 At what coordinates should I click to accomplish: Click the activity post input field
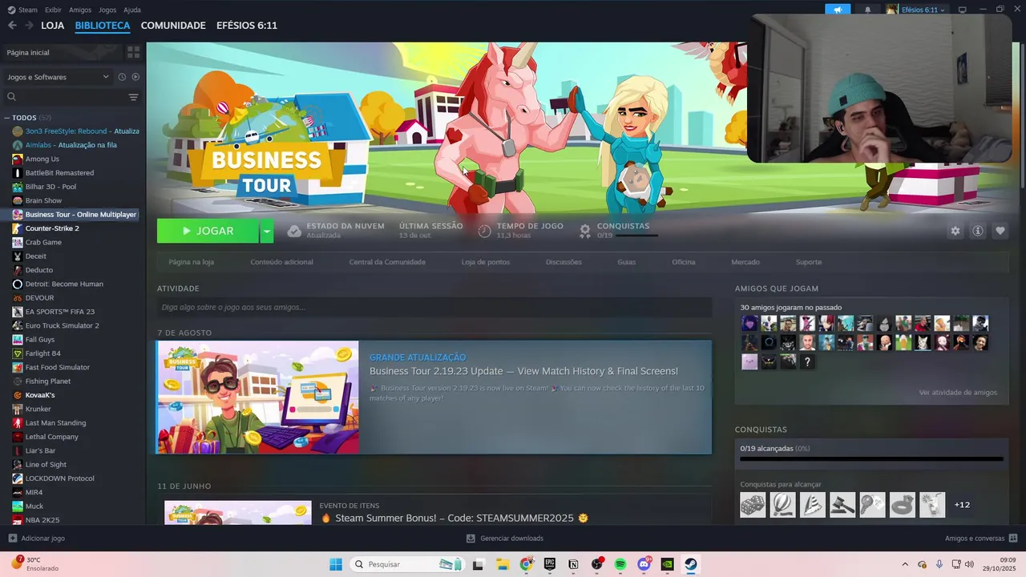pos(434,307)
